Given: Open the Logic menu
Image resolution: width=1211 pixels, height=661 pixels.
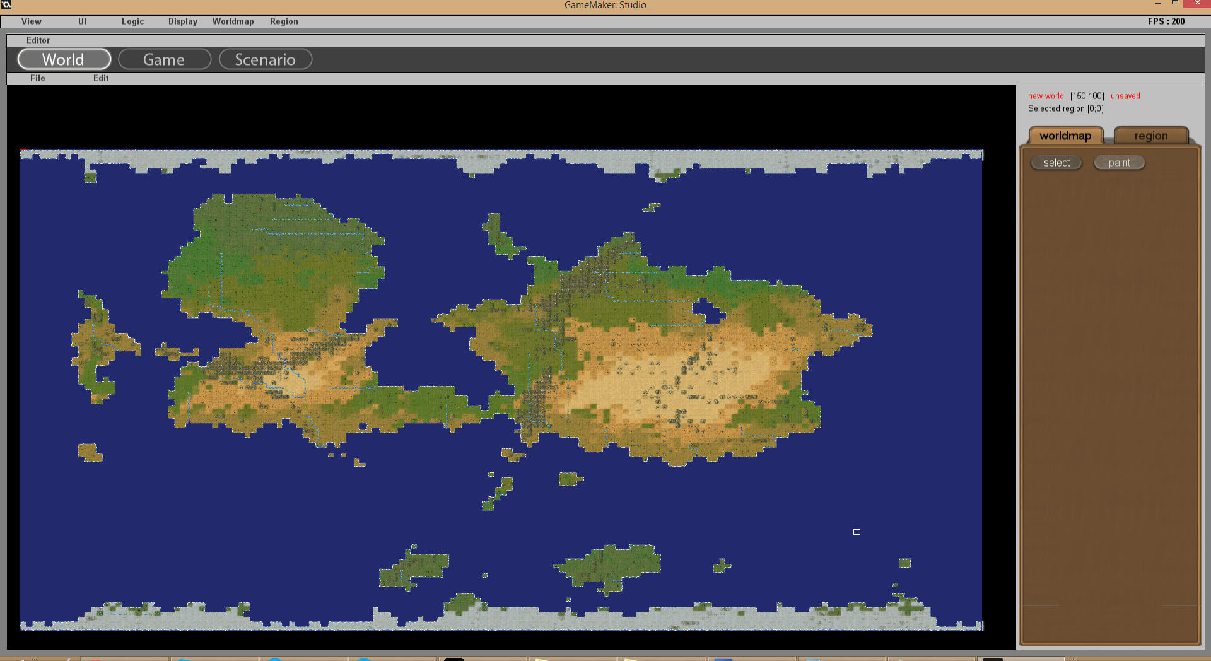Looking at the screenshot, I should point(132,21).
